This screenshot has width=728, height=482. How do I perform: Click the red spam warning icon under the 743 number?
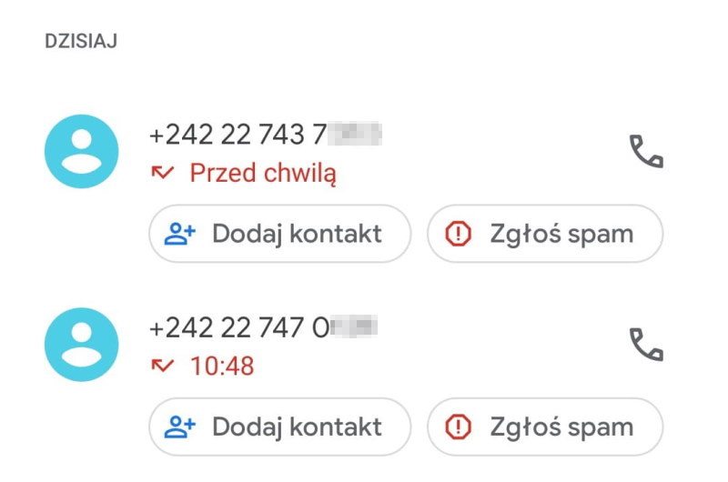coord(460,234)
